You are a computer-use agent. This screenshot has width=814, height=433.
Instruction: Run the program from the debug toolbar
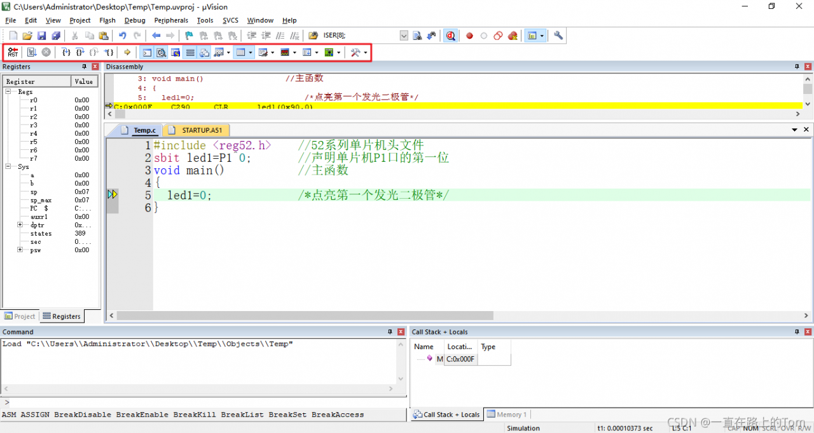pyautogui.click(x=31, y=52)
